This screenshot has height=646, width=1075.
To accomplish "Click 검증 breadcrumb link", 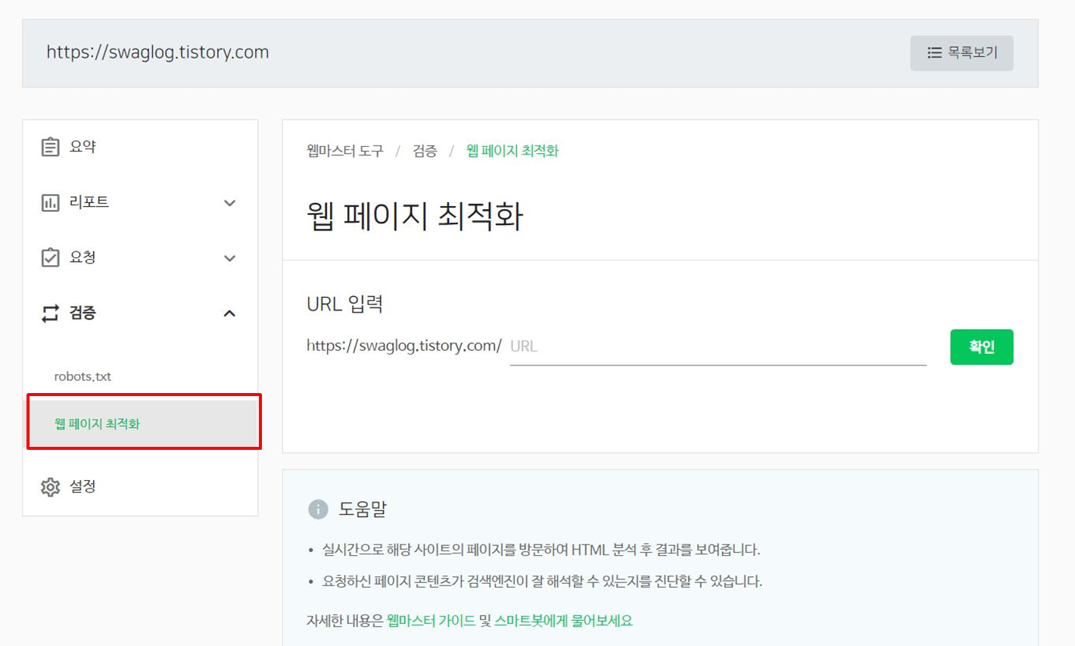I will click(425, 151).
